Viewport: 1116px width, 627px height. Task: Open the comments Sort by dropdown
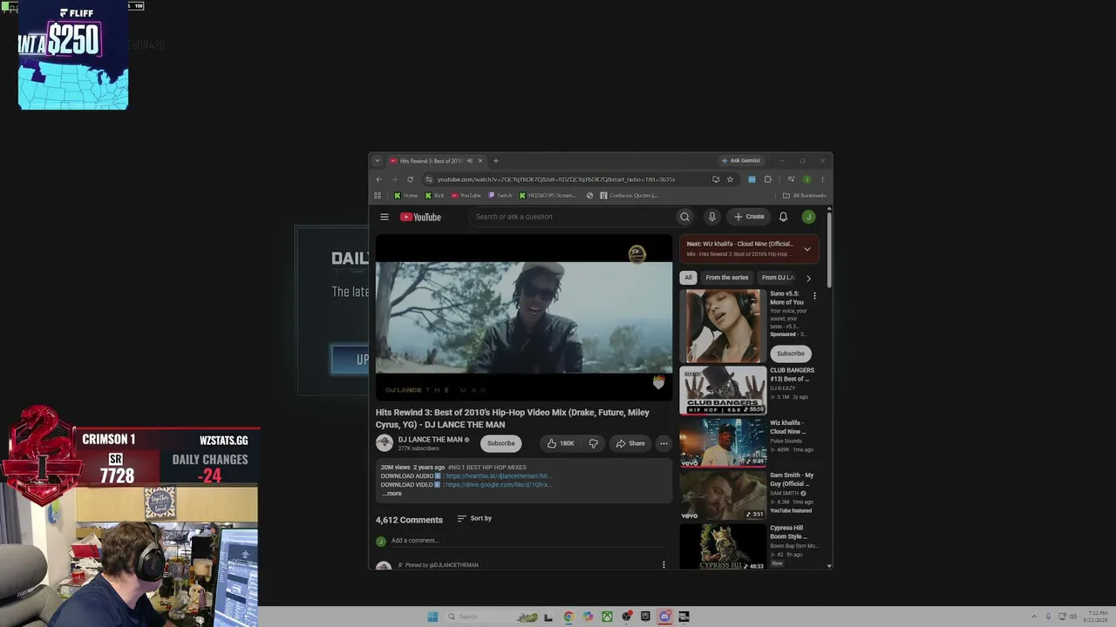(474, 518)
